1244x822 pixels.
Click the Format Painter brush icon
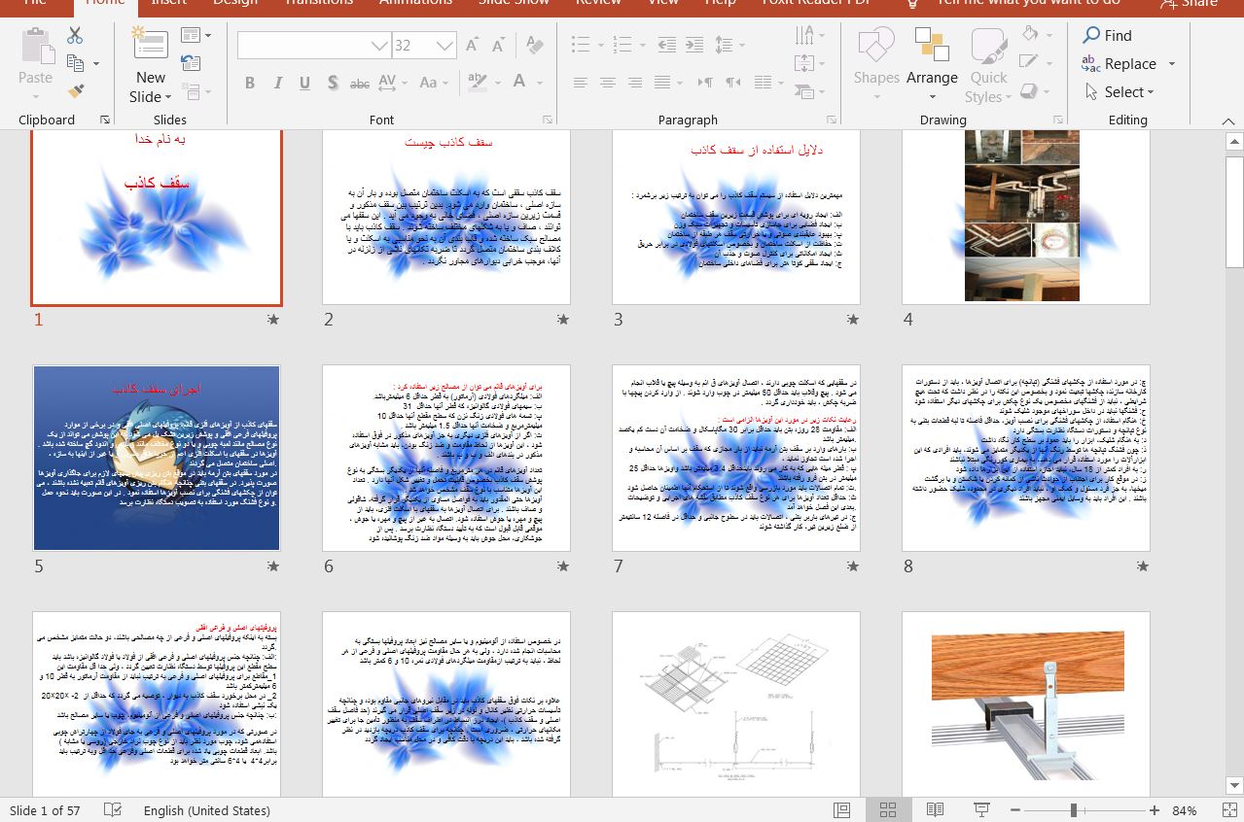75,90
